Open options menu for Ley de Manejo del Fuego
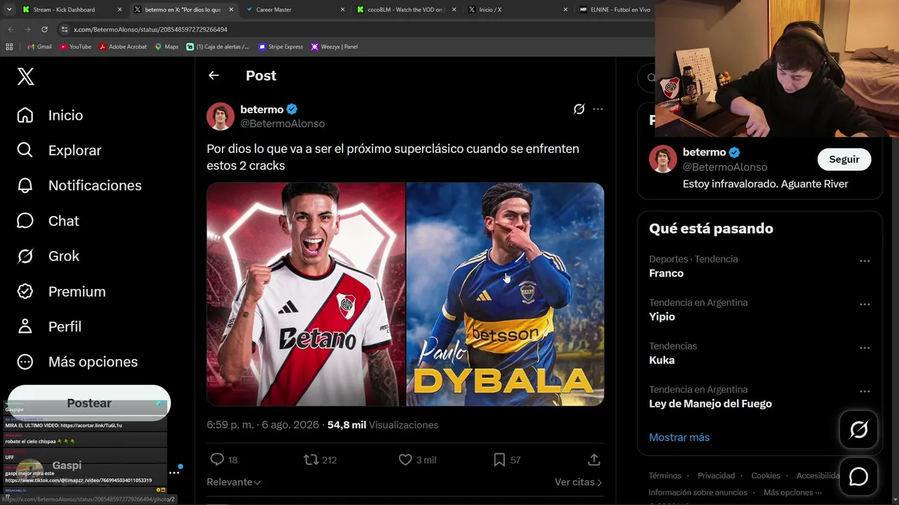 tap(865, 391)
